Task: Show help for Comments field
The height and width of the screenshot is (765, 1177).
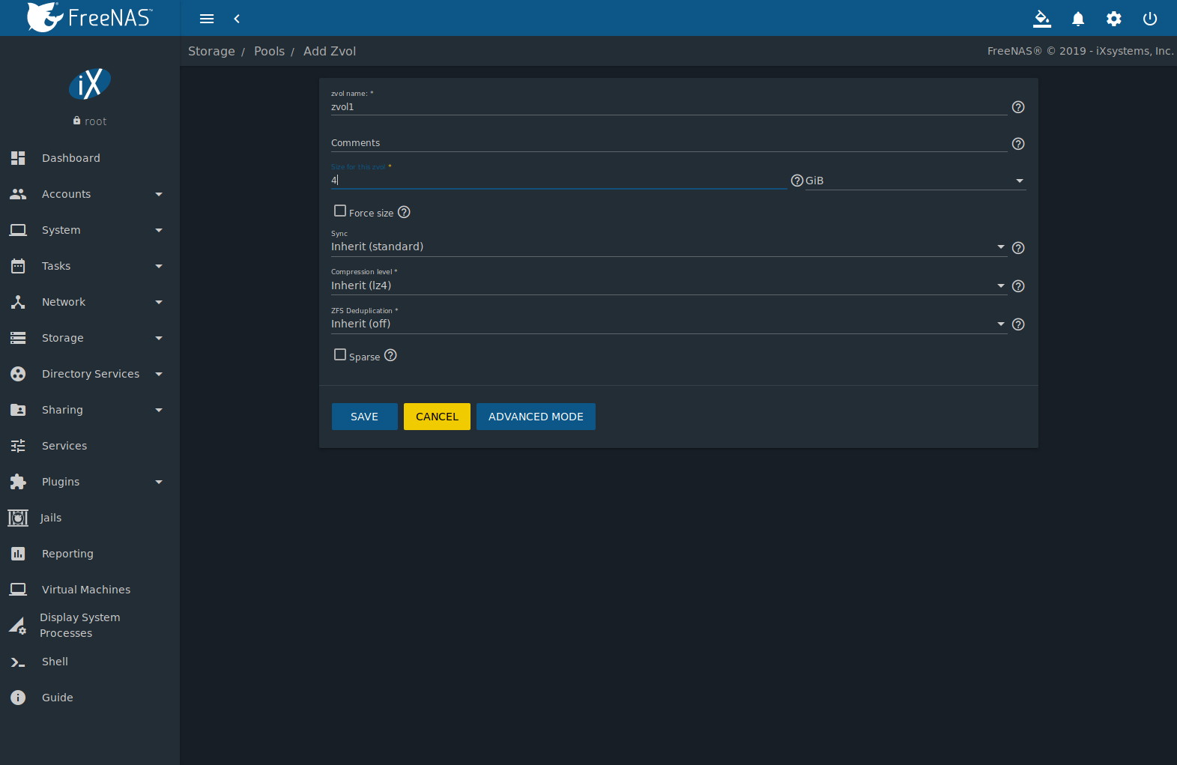Action: 1018,144
